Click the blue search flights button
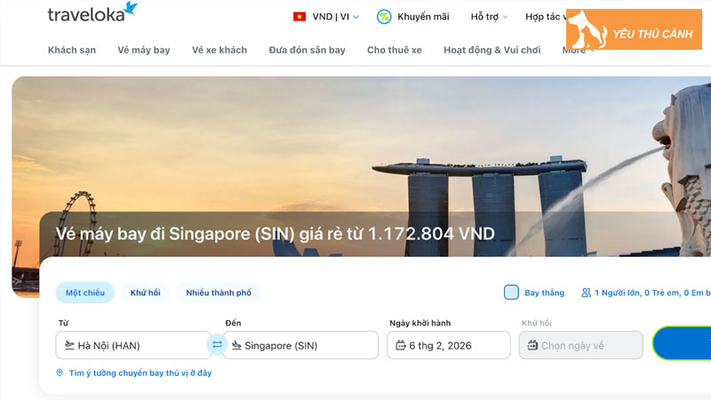The height and width of the screenshot is (400, 711). click(x=682, y=343)
